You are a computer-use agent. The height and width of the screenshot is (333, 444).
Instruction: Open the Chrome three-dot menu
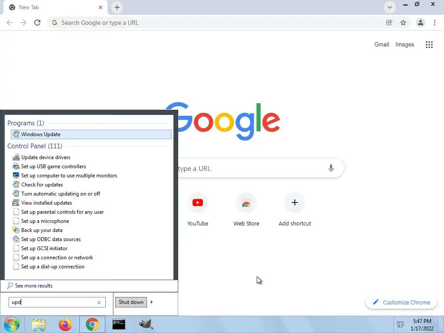[434, 23]
